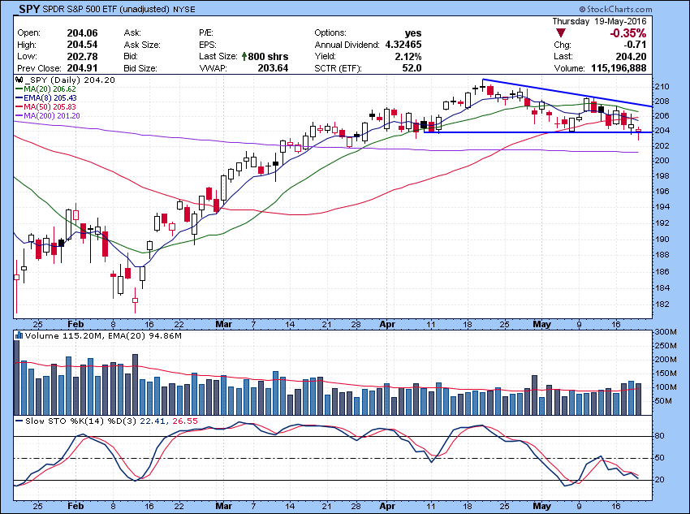Screen dimensions: 690x514
Task: Click the Annual Dividend value 4.32465
Action: click(x=403, y=45)
